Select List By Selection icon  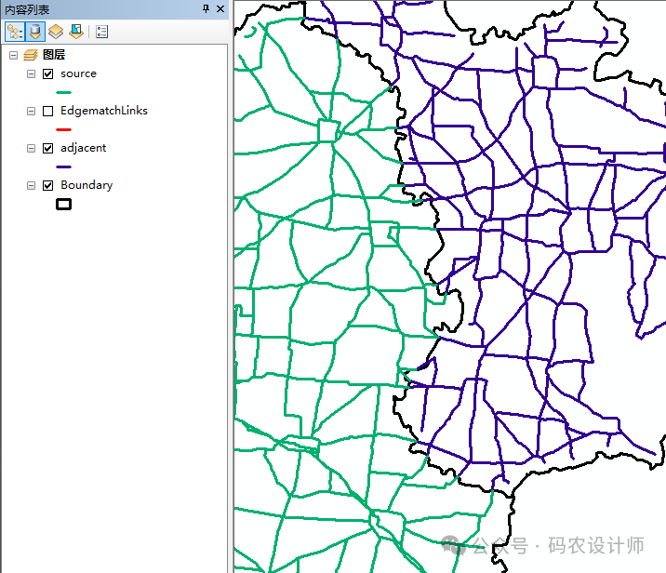pyautogui.click(x=76, y=32)
